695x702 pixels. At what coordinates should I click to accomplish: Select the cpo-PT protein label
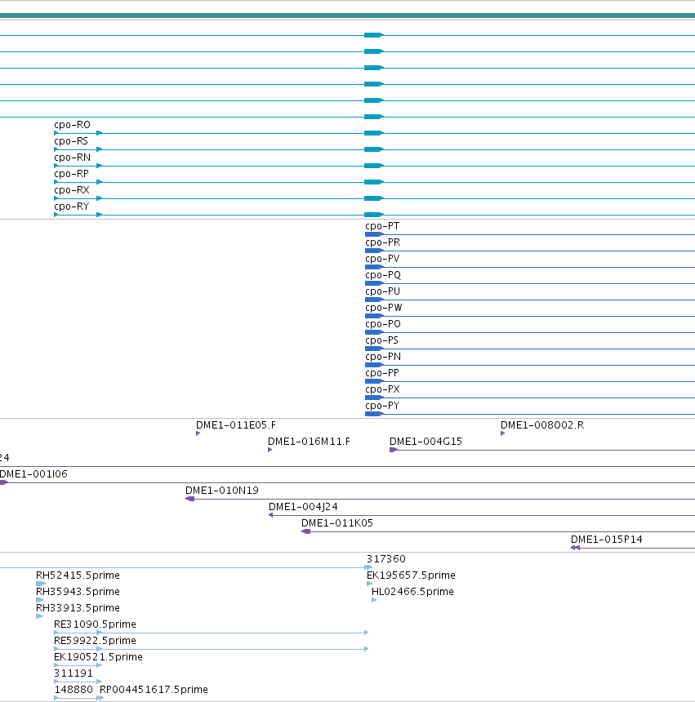point(382,226)
